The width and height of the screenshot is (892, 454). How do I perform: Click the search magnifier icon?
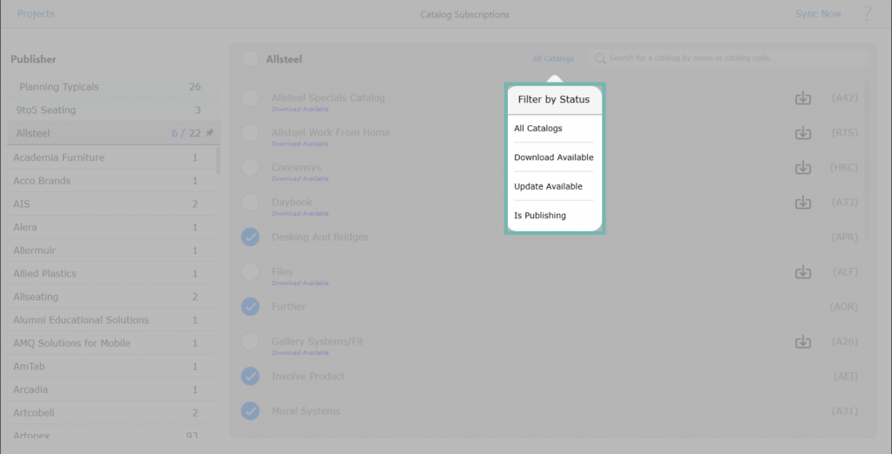(599, 58)
